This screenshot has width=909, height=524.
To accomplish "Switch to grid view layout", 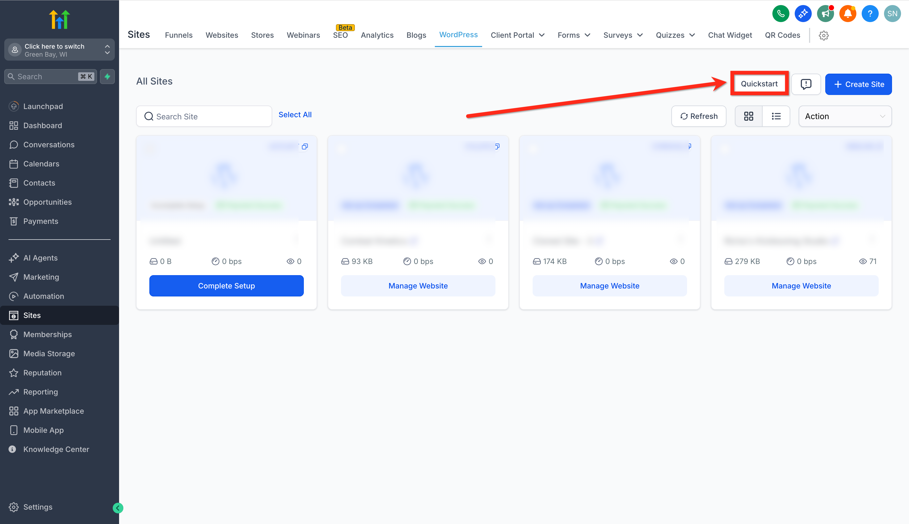I will tap(748, 116).
